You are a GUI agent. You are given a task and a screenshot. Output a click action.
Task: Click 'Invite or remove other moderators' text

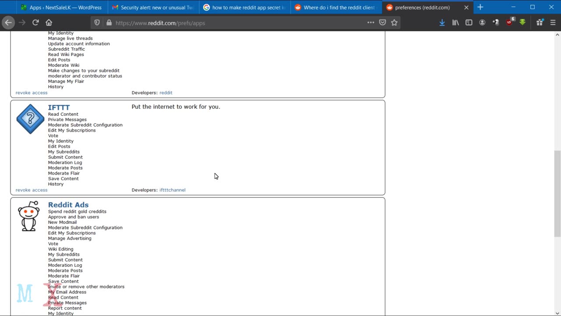86,287
